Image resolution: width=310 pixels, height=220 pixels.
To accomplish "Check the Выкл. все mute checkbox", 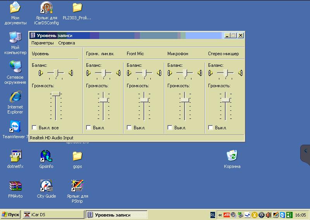I will pyautogui.click(x=34, y=128).
